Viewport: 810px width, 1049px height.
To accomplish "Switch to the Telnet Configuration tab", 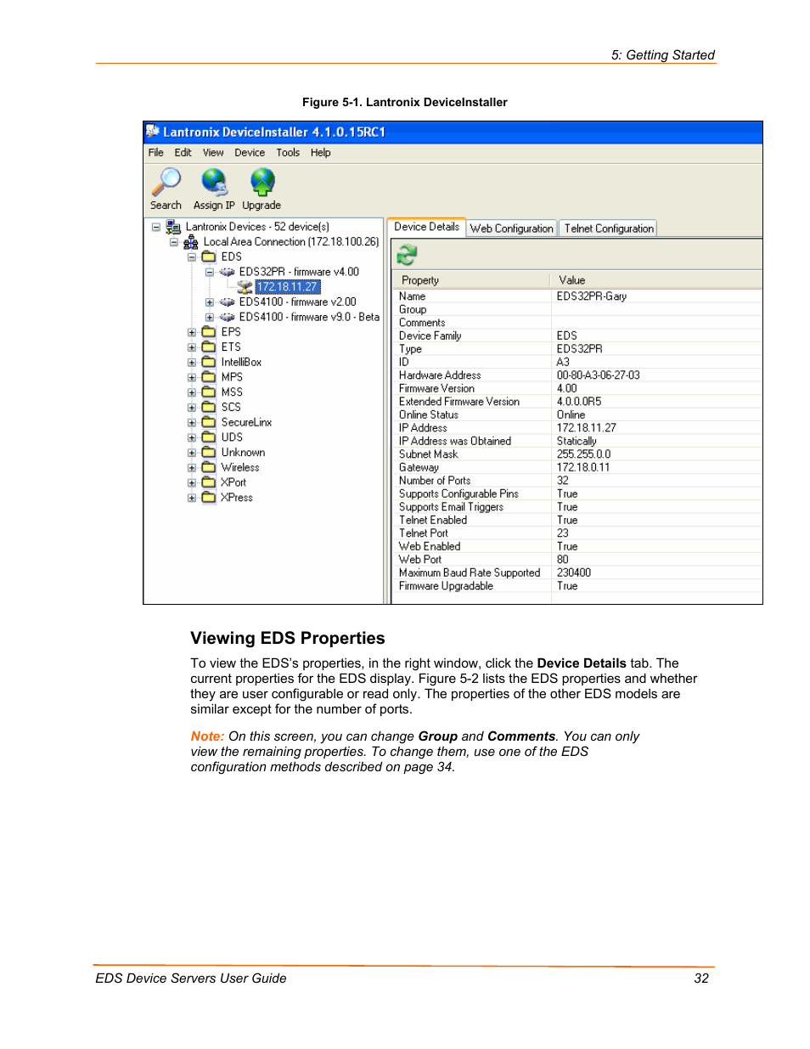I will [609, 228].
